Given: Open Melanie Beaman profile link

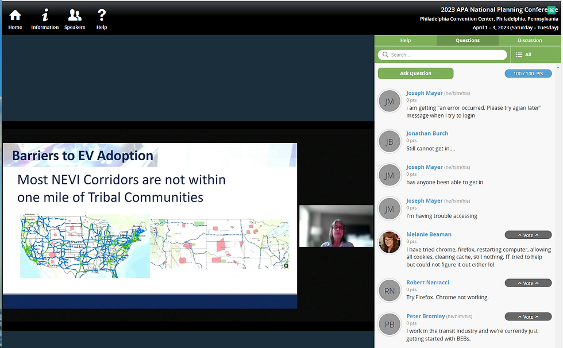Looking at the screenshot, I should point(429,234).
